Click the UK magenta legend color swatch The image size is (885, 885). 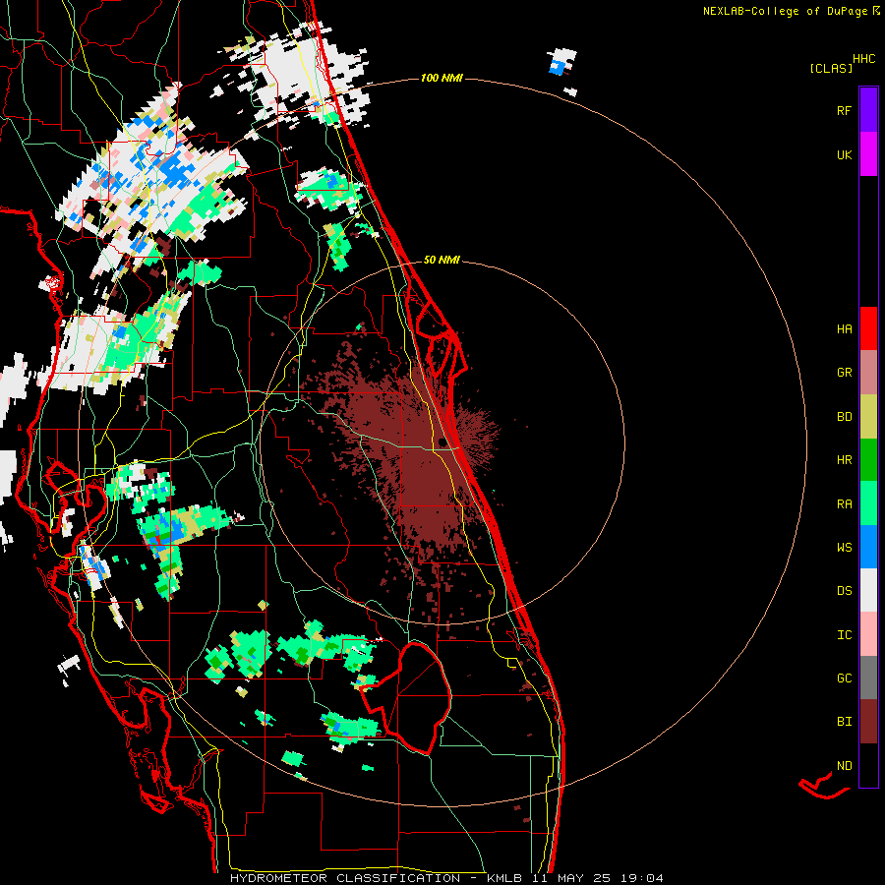pos(868,154)
